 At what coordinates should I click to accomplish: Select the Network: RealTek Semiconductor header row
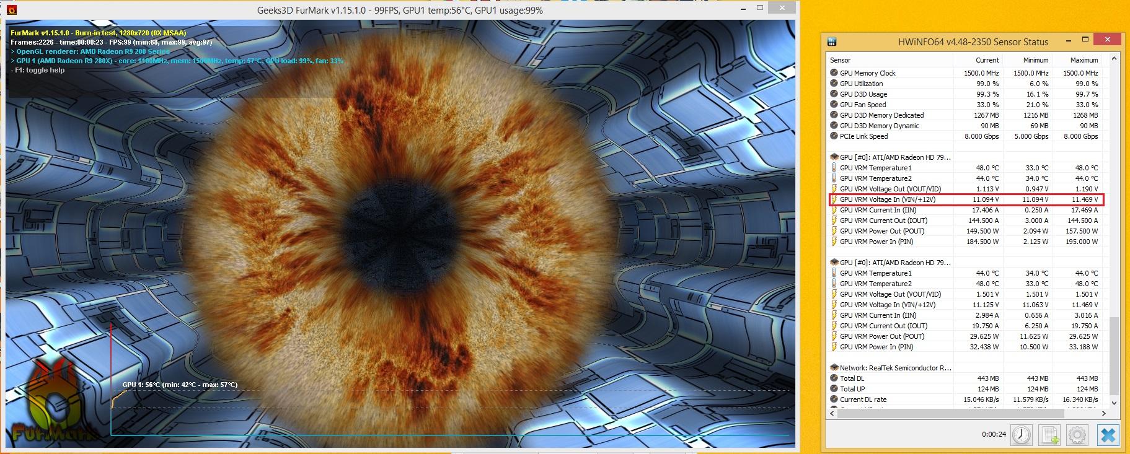click(x=896, y=368)
